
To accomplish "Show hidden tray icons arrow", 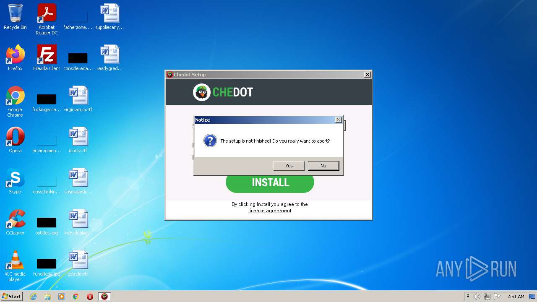I will click(x=468, y=297).
